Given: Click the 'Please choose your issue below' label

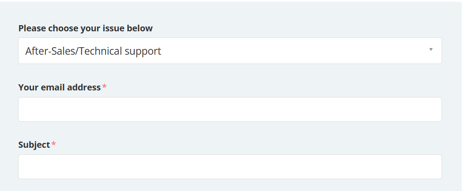Looking at the screenshot, I should (x=85, y=28).
